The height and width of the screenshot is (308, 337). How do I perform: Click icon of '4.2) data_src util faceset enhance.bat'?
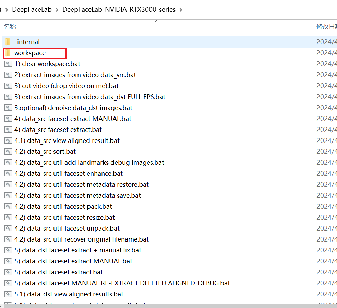click(x=8, y=173)
